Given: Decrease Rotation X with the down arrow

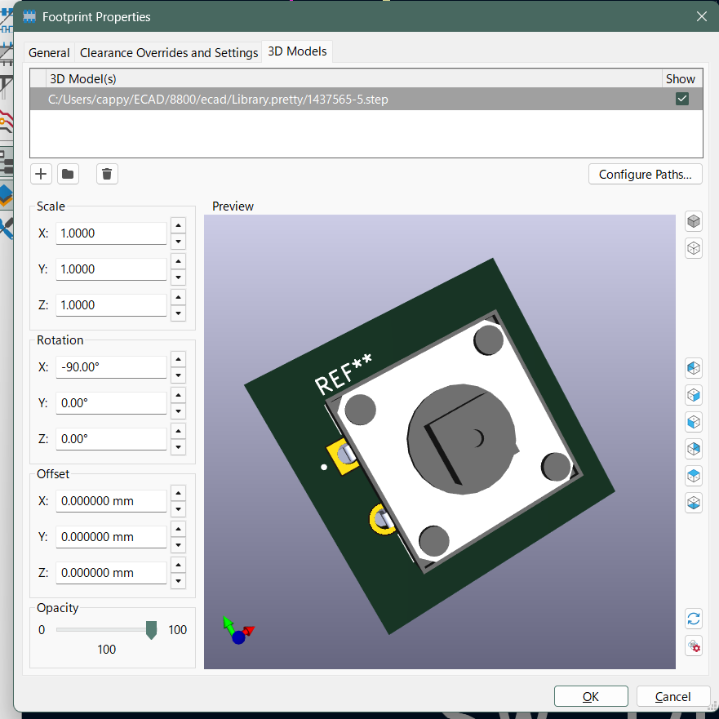Looking at the screenshot, I should pyautogui.click(x=179, y=375).
